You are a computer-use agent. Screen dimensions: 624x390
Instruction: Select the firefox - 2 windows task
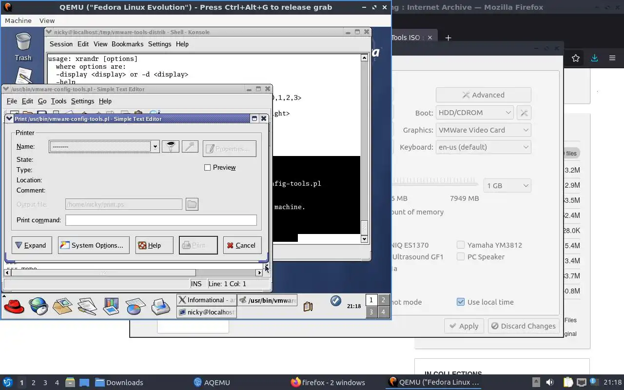[328, 382]
